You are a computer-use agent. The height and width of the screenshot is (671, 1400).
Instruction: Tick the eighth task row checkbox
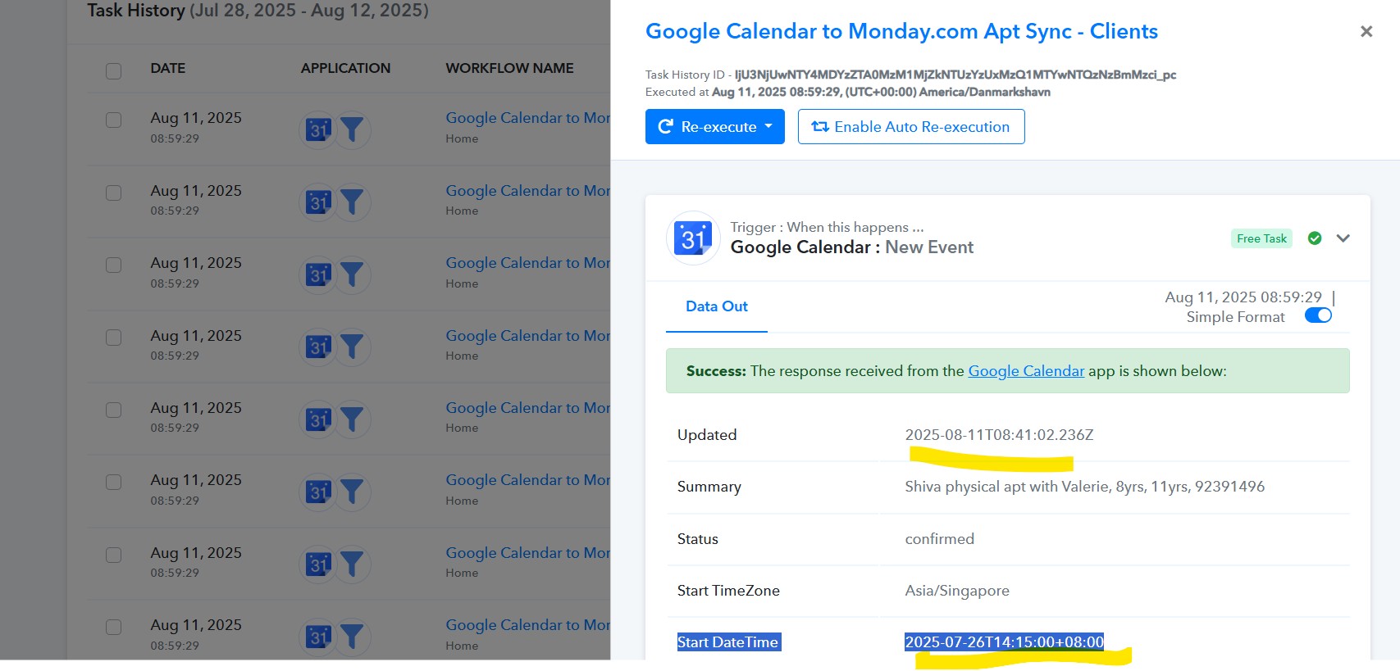(x=113, y=627)
